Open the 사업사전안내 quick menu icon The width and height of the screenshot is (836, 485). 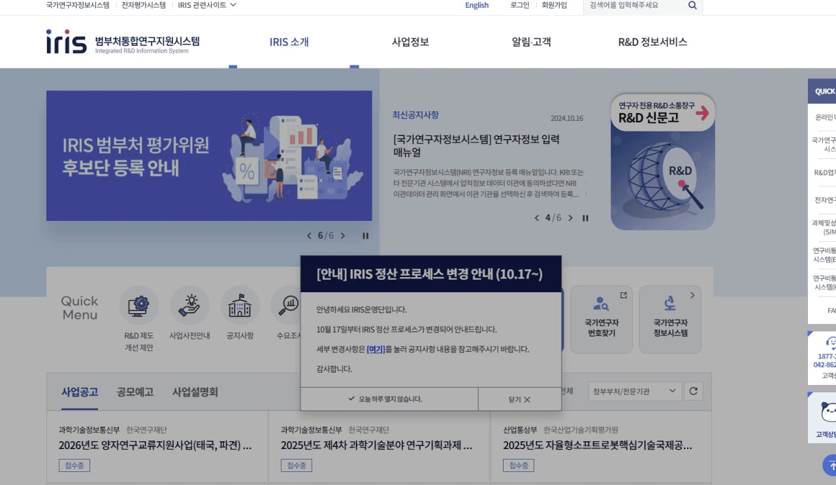pyautogui.click(x=189, y=305)
